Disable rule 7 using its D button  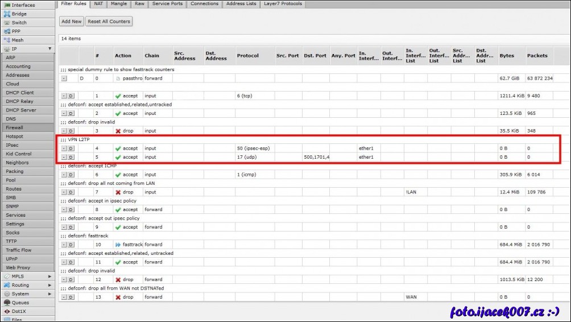pyautogui.click(x=72, y=192)
